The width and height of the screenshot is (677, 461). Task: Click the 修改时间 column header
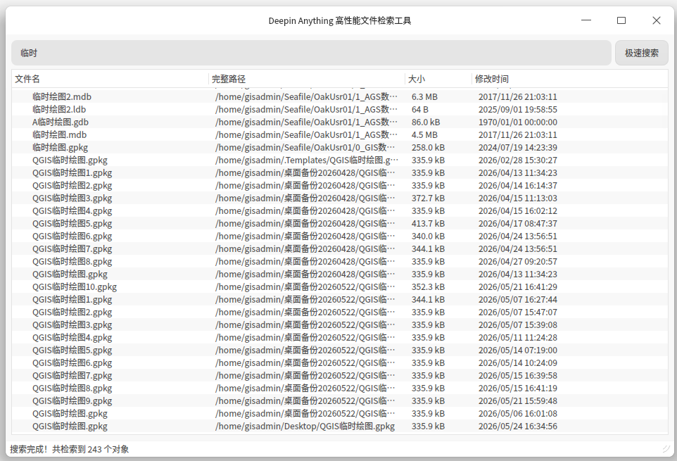[x=492, y=79]
